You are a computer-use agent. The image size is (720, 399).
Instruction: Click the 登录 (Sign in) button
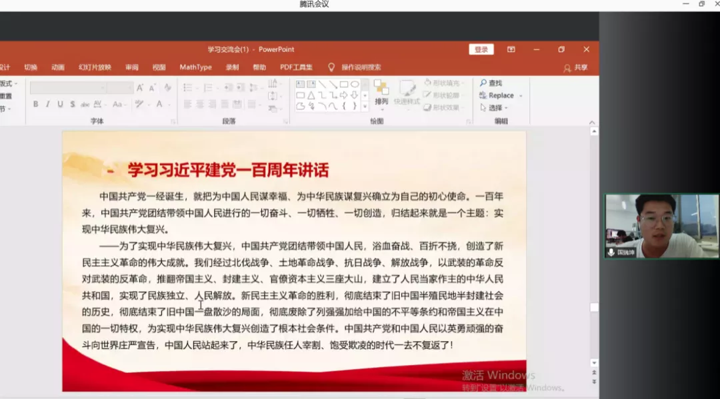pyautogui.click(x=481, y=49)
